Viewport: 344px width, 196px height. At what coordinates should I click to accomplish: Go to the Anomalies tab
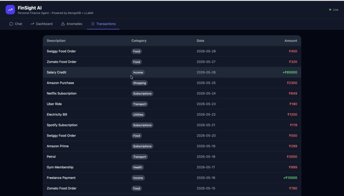[72, 24]
